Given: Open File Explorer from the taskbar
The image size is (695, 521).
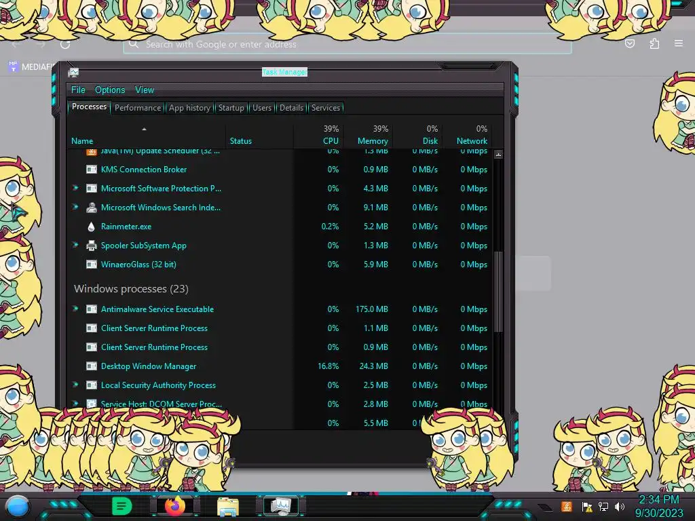Looking at the screenshot, I should [228, 506].
